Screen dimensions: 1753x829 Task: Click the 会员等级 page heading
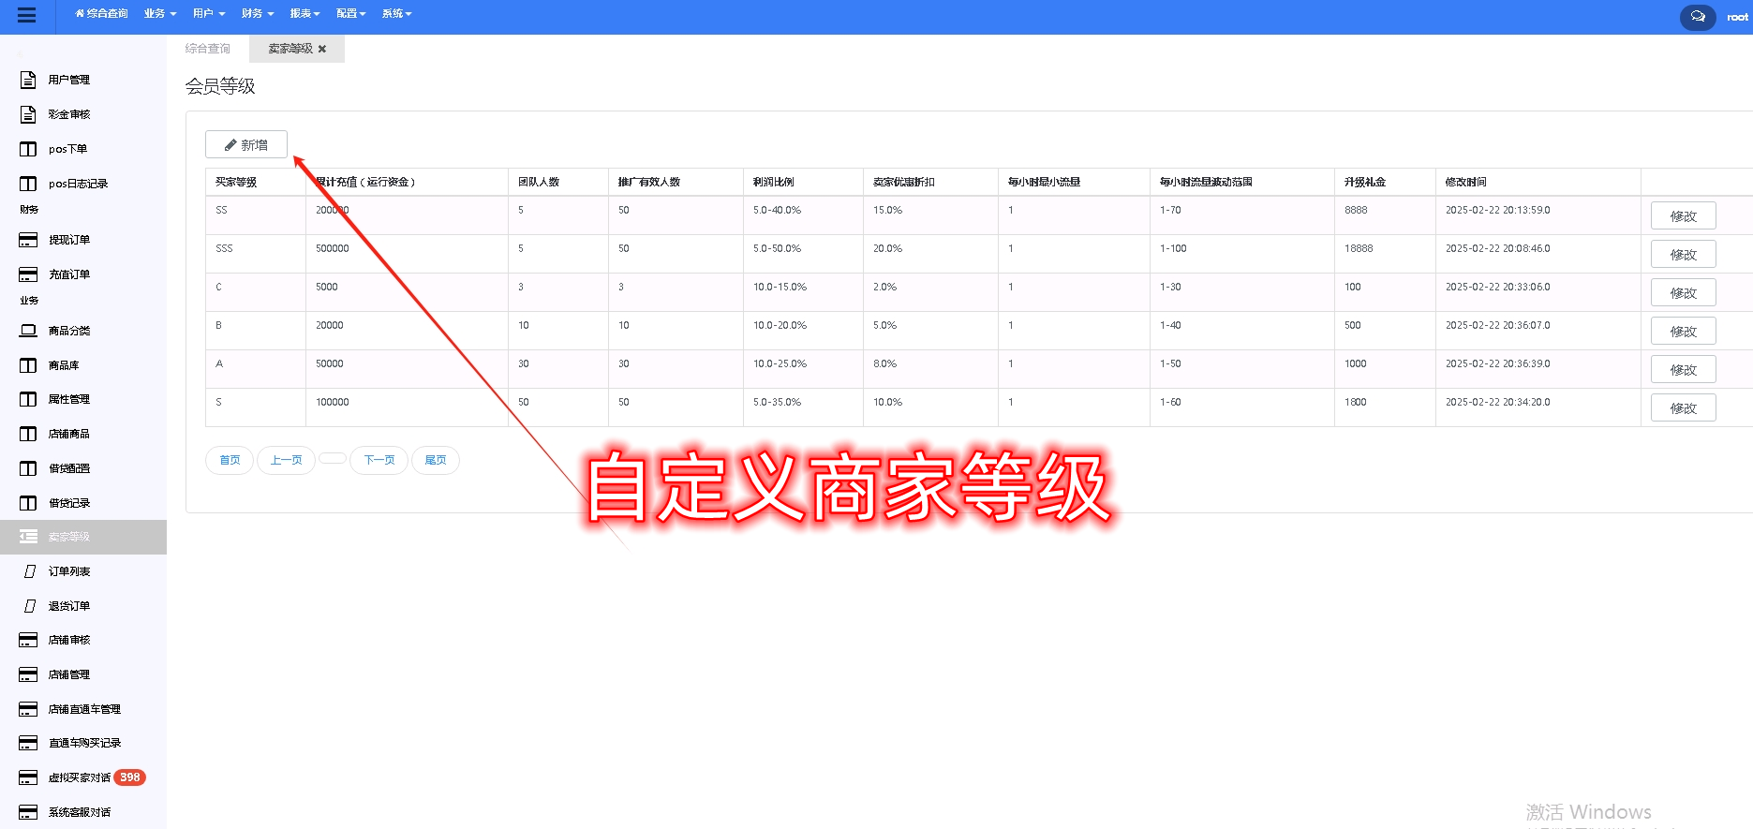click(x=220, y=86)
